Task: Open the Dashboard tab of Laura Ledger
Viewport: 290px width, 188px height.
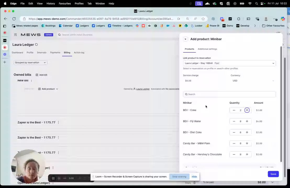Action: click(x=17, y=53)
